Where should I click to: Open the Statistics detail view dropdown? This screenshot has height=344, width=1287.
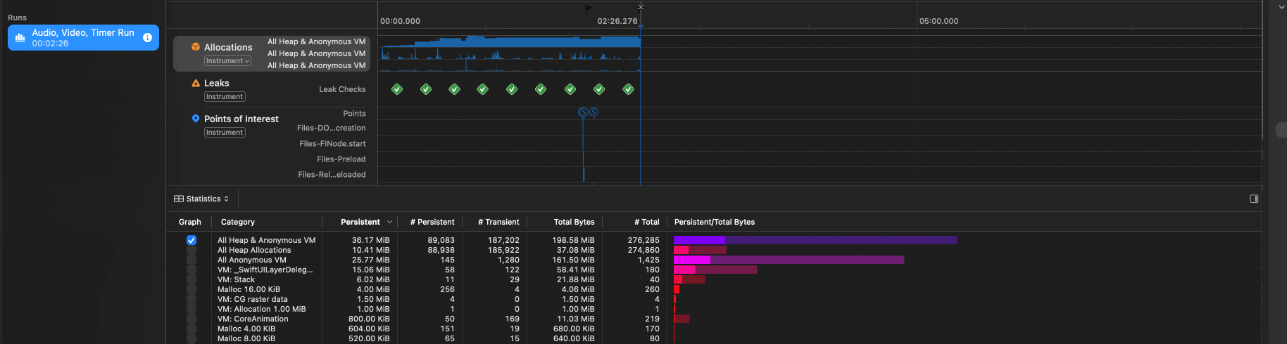pos(201,199)
